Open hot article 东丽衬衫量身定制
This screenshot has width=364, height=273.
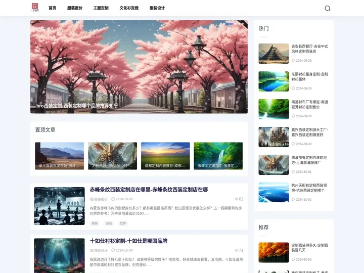tap(310, 77)
